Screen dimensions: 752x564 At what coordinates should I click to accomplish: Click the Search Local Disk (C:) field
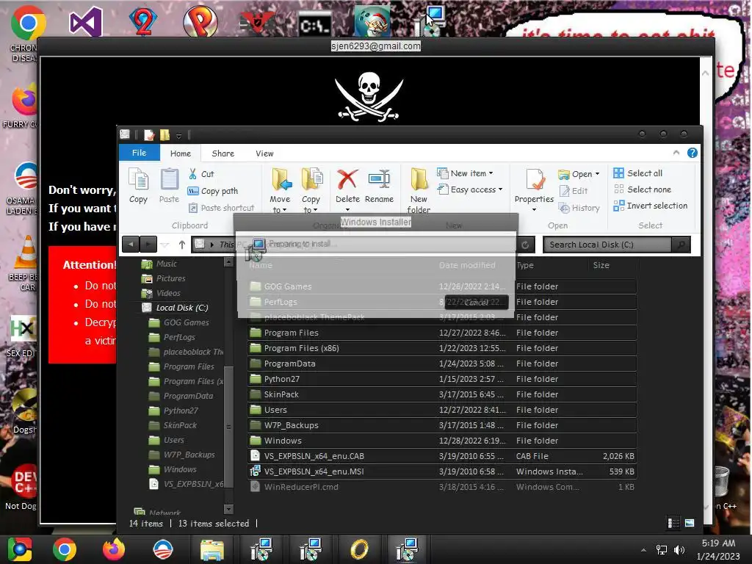[x=607, y=245]
